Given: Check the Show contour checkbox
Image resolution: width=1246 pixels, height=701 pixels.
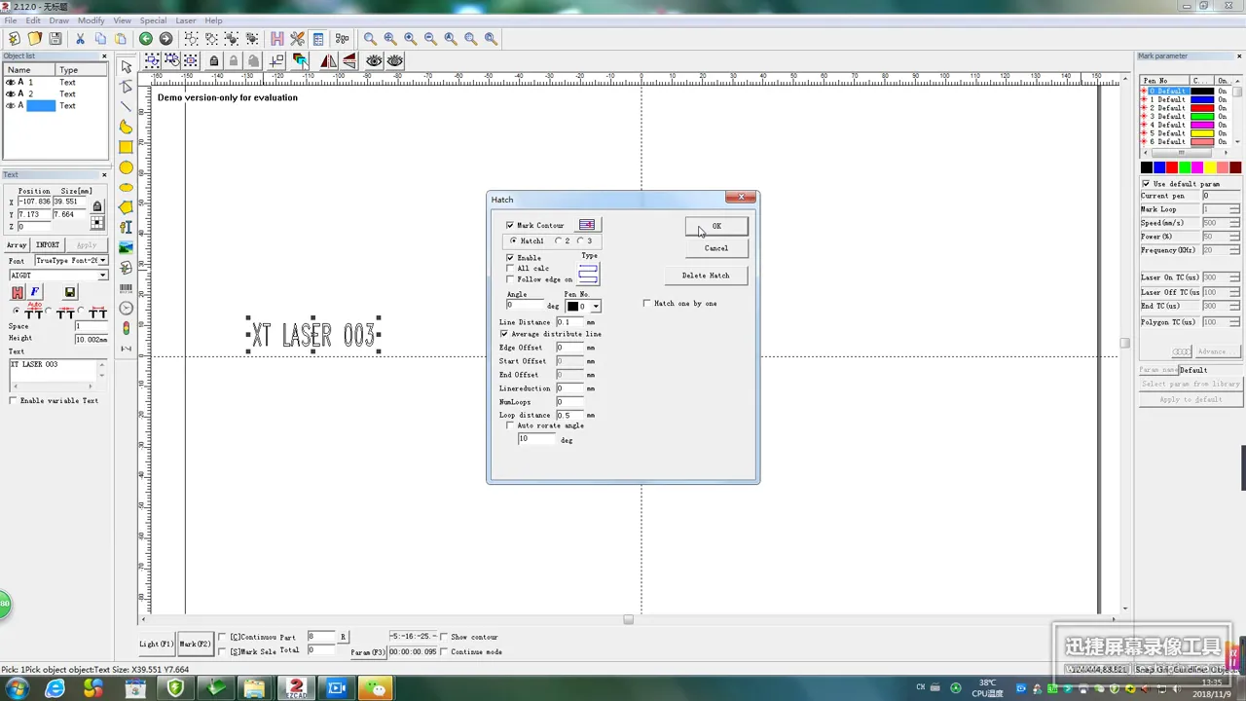Looking at the screenshot, I should [x=444, y=638].
